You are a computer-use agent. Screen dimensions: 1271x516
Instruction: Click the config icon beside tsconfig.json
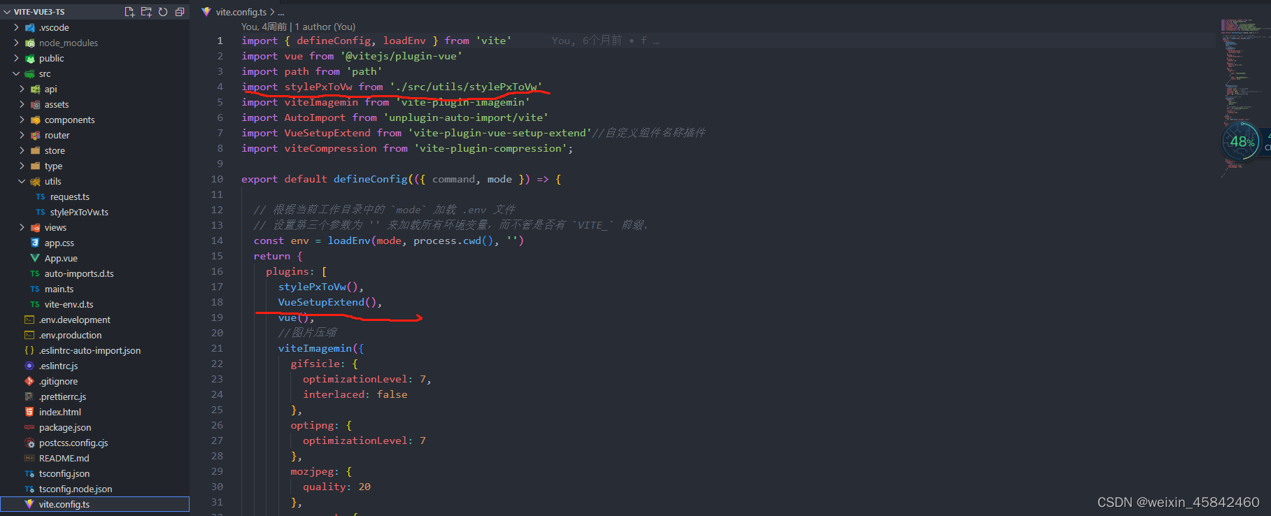click(x=29, y=474)
